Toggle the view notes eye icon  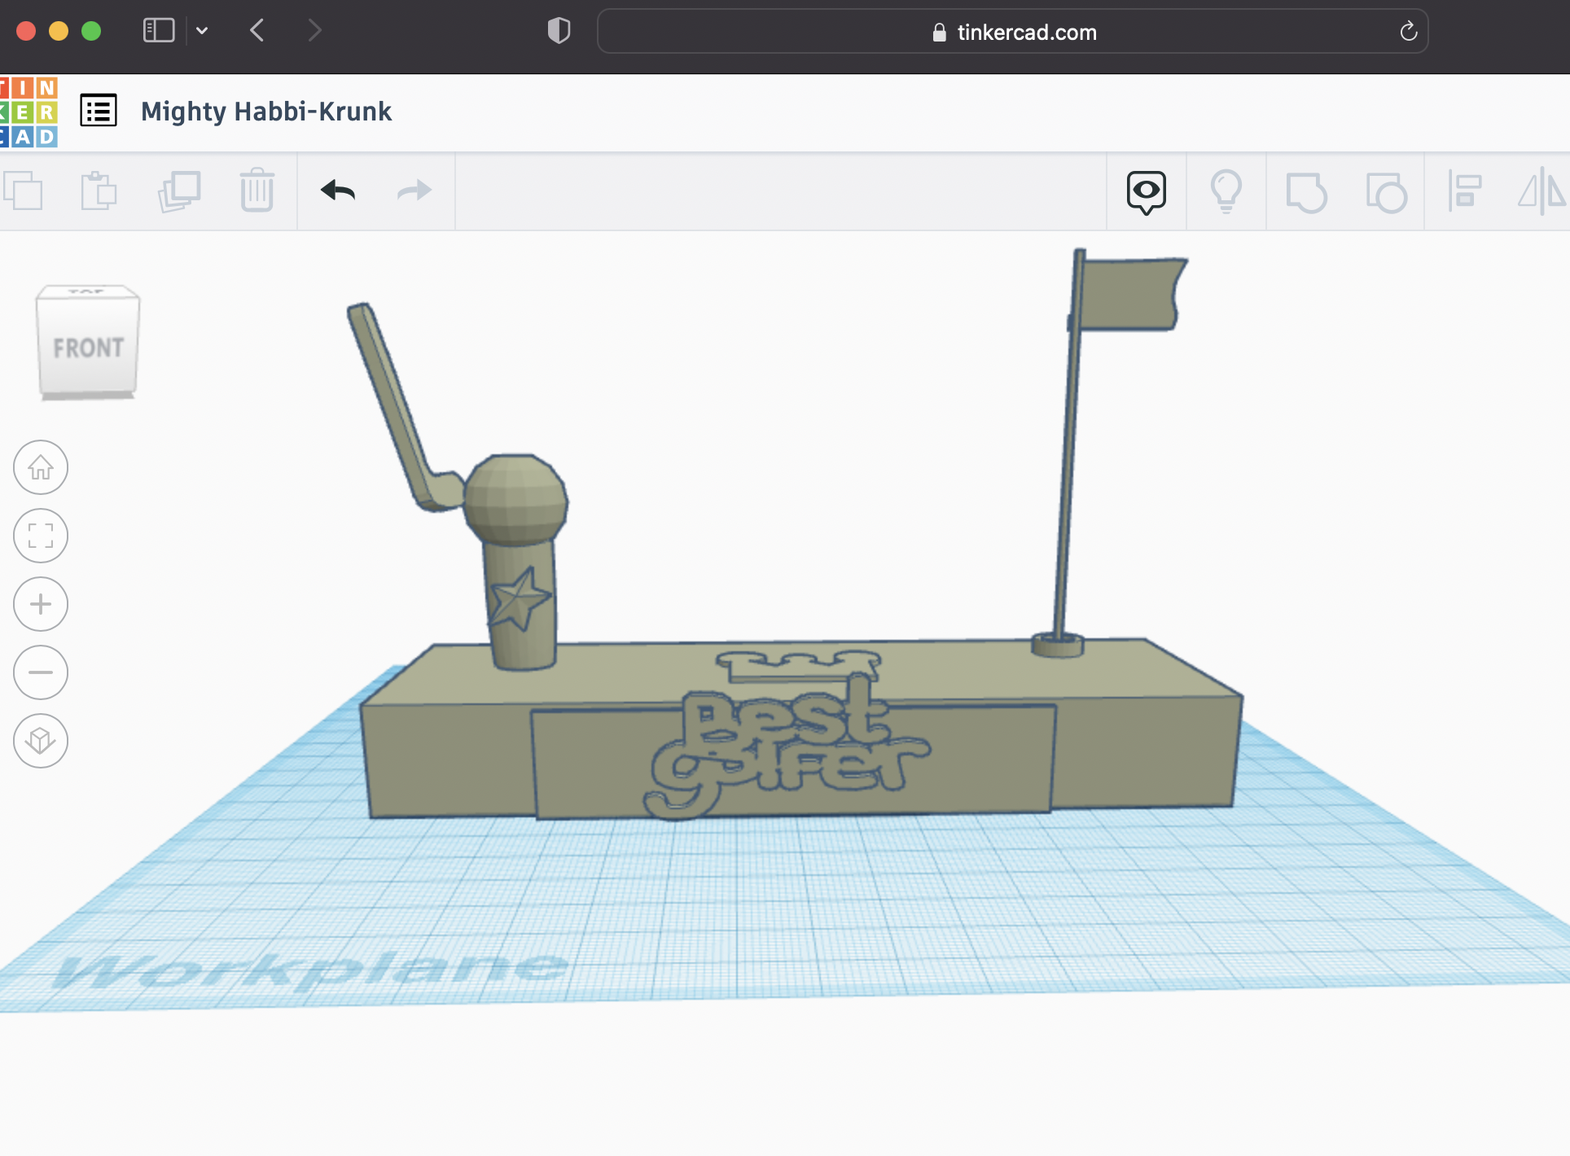point(1146,192)
